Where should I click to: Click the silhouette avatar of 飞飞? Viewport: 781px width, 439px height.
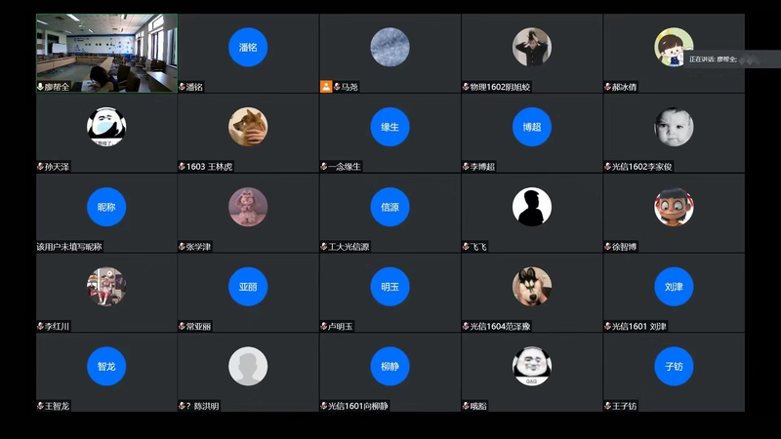(532, 207)
